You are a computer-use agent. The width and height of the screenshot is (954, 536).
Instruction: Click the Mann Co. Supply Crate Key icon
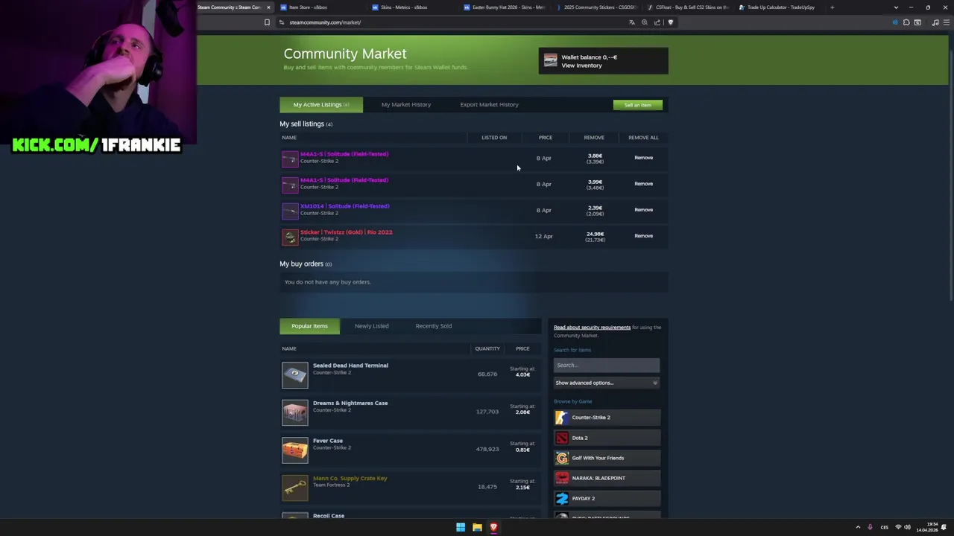tap(295, 488)
